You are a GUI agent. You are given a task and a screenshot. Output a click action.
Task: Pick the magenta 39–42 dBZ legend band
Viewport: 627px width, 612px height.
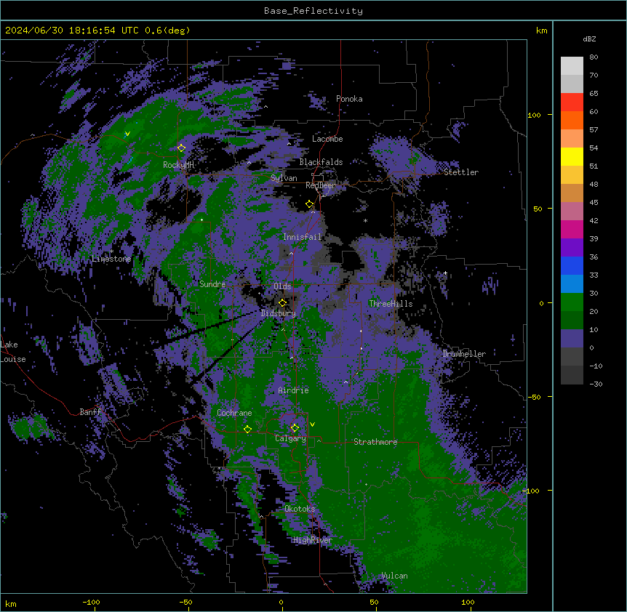pos(572,230)
